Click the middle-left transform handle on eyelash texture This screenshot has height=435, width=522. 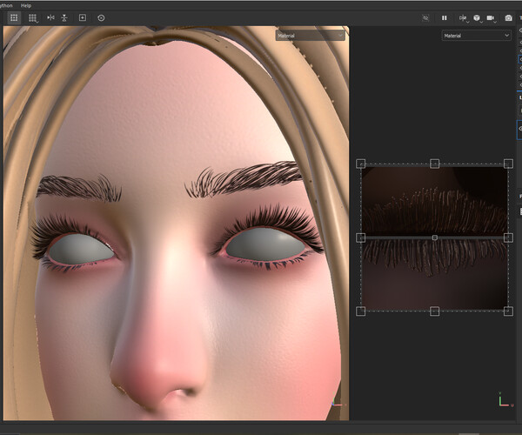[x=361, y=238]
